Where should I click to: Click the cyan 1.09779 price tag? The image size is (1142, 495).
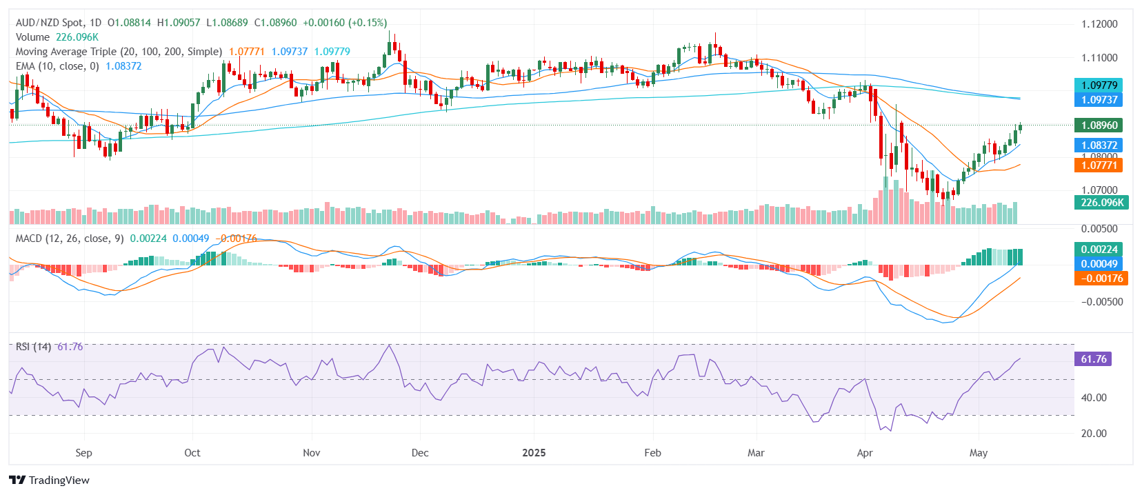[1099, 85]
